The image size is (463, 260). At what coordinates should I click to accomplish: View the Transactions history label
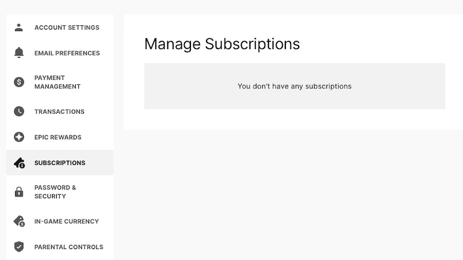[60, 112]
